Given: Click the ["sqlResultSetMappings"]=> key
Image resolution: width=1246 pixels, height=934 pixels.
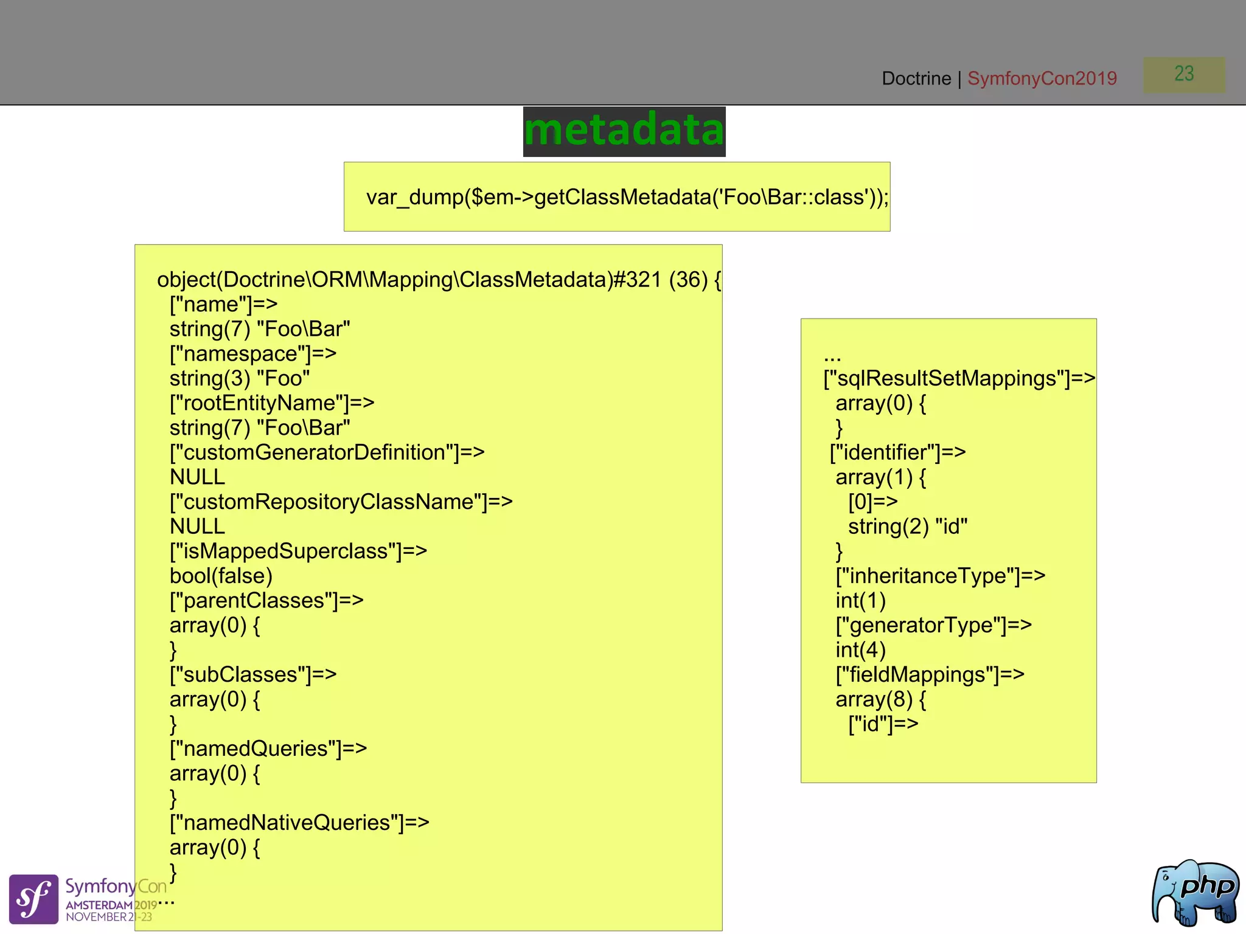Looking at the screenshot, I should tap(959, 378).
